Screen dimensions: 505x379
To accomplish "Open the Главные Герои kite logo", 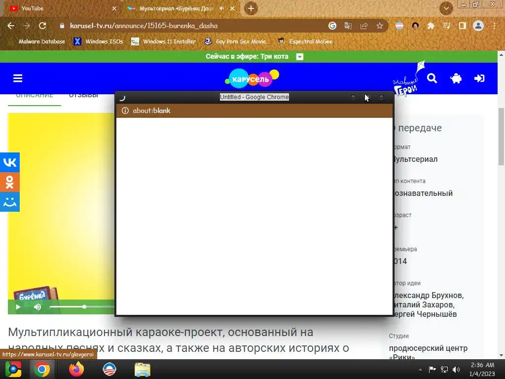I will (408, 78).
